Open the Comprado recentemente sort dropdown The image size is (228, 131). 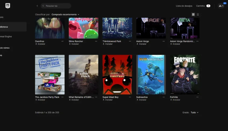coord(66,15)
